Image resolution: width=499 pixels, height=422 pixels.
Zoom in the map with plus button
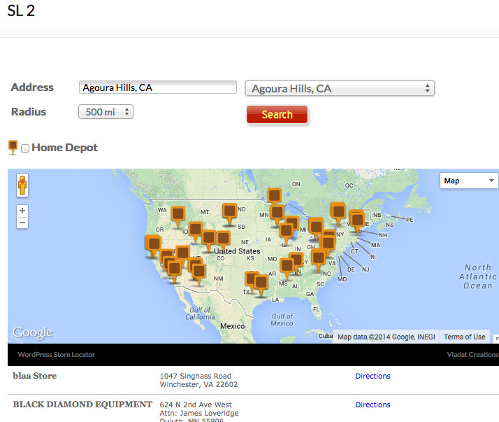(x=22, y=211)
